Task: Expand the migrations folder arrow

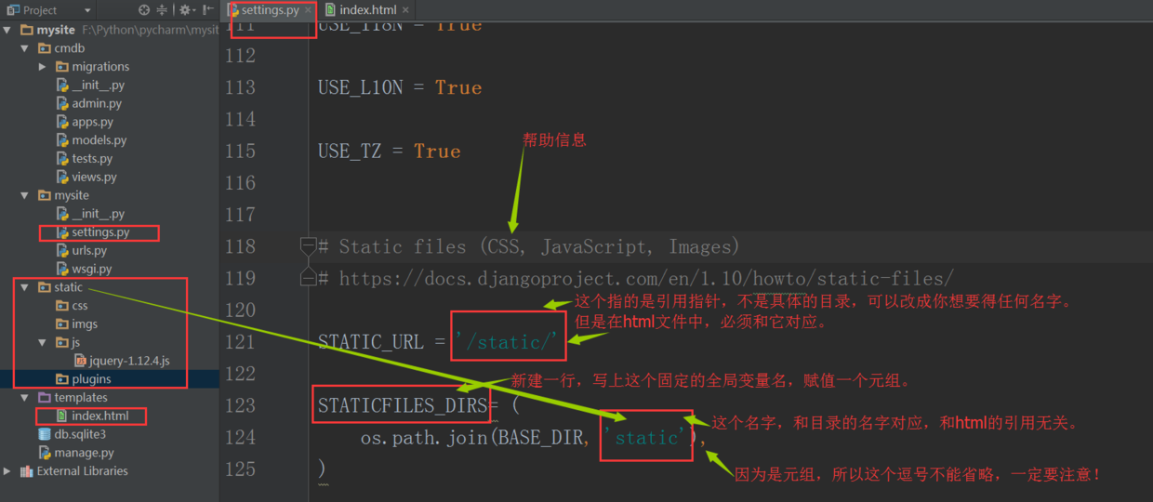Action: coord(43,67)
